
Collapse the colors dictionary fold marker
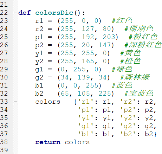[15, 102]
